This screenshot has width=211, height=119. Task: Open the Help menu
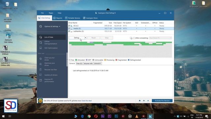pyautogui.click(x=59, y=13)
